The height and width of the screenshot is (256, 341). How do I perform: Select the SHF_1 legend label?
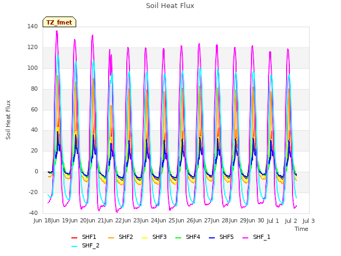tap(262, 237)
